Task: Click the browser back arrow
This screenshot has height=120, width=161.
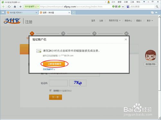Action: click(4, 7)
